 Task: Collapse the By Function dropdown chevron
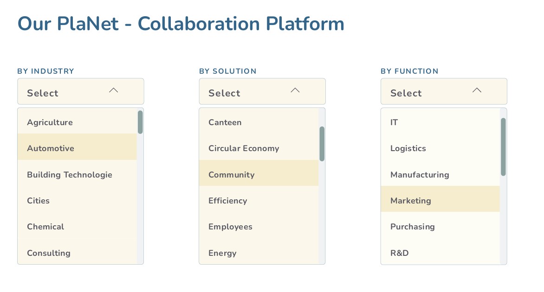coord(477,90)
